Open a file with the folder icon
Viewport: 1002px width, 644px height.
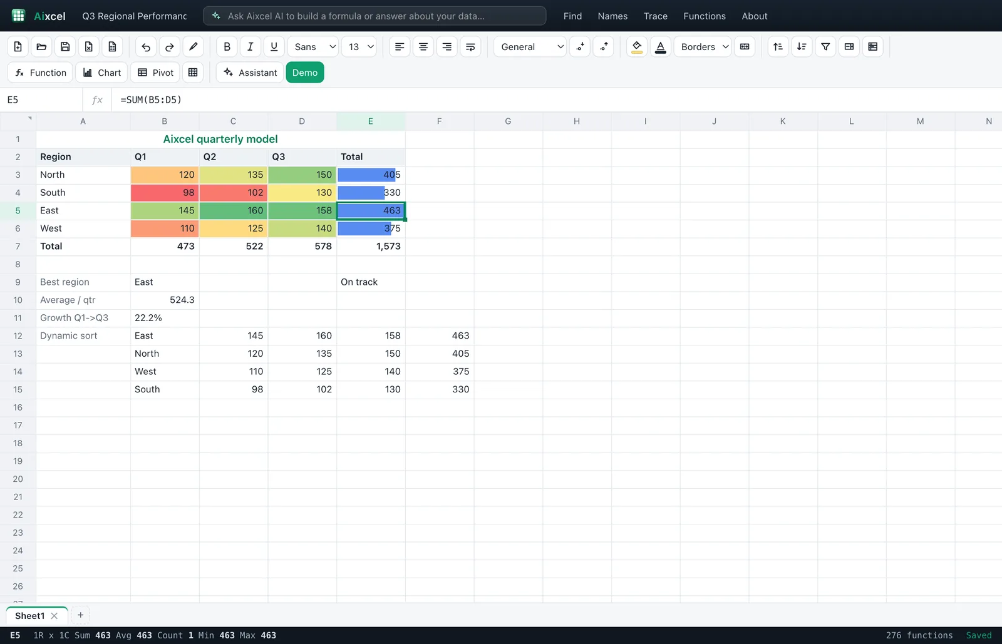click(x=41, y=46)
